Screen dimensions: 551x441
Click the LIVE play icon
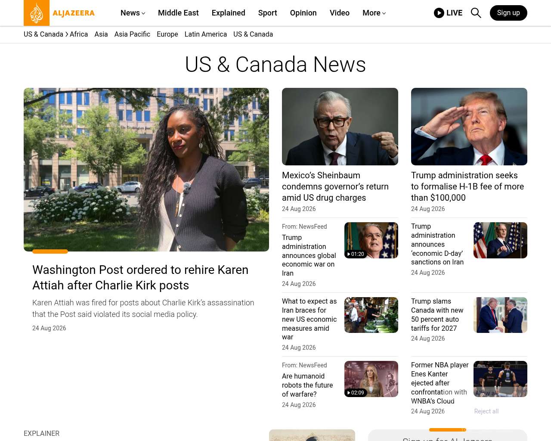click(439, 13)
